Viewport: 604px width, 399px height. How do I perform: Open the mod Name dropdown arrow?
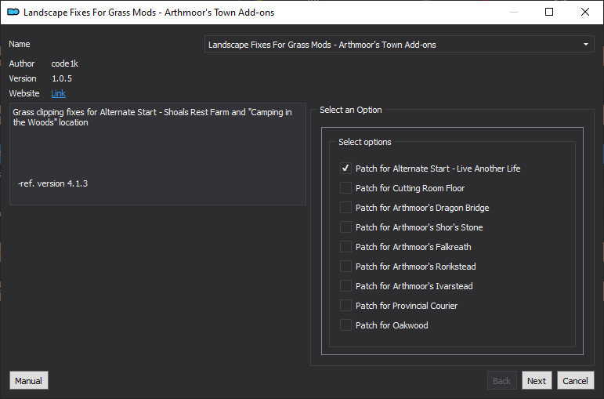click(586, 45)
